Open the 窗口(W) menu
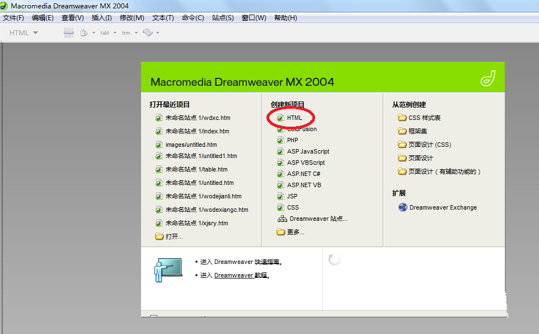This screenshot has width=539, height=334. point(254,18)
